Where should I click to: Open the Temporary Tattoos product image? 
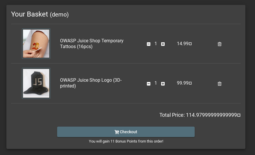coord(36,44)
